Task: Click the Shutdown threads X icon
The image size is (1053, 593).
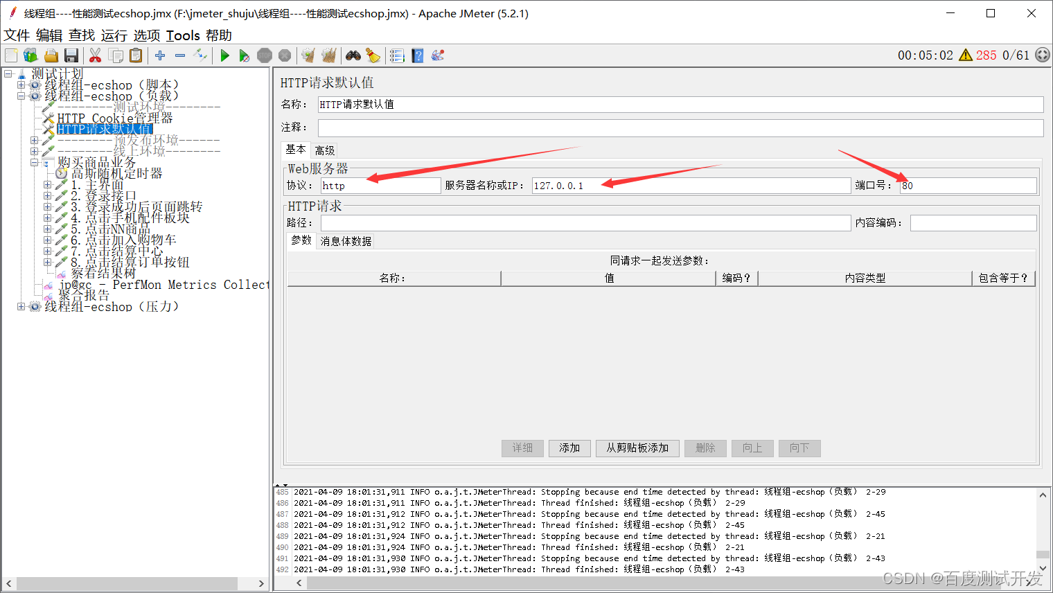Action: click(285, 55)
